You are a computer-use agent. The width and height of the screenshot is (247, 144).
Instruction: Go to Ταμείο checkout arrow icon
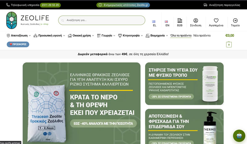click(x=235, y=20)
